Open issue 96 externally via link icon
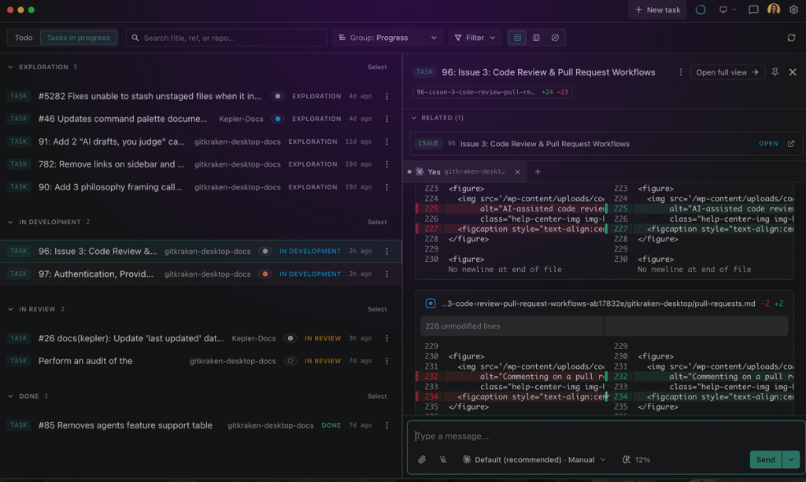The image size is (806, 482). pos(791,144)
